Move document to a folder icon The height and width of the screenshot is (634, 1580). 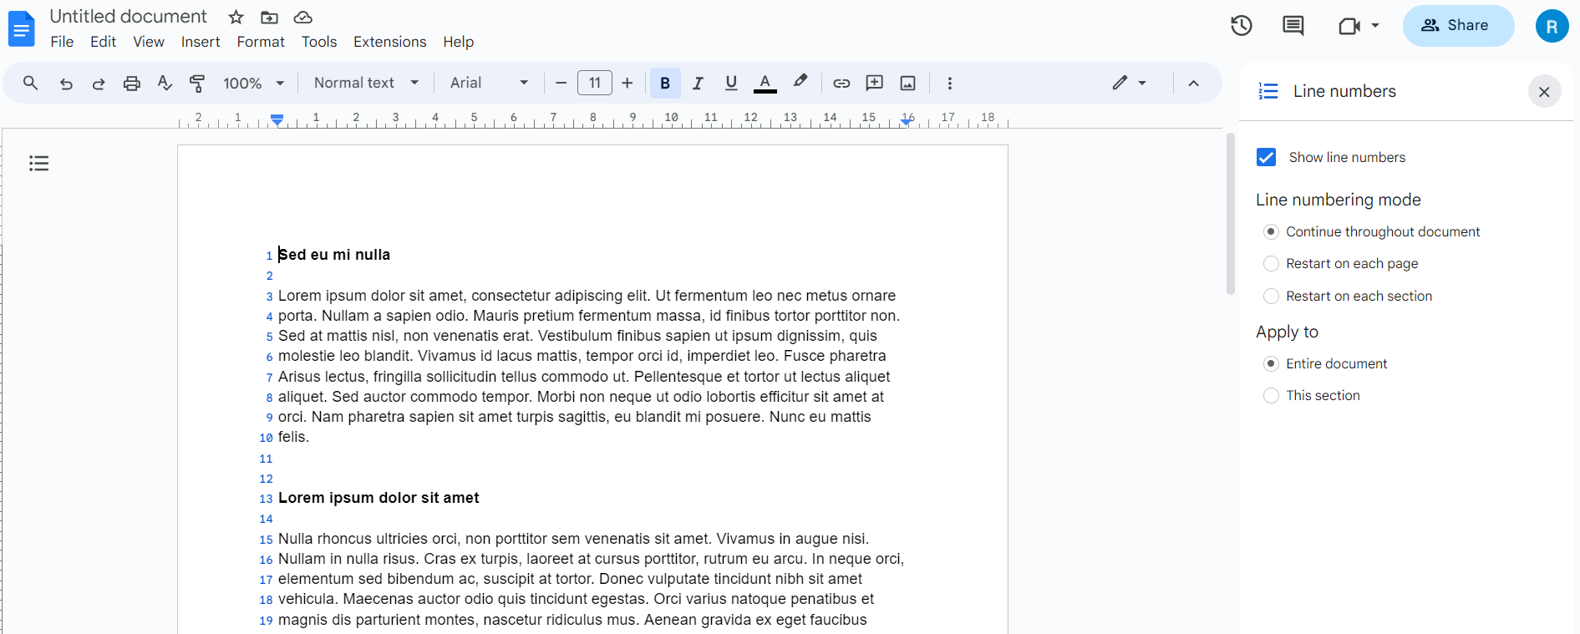[x=269, y=17]
